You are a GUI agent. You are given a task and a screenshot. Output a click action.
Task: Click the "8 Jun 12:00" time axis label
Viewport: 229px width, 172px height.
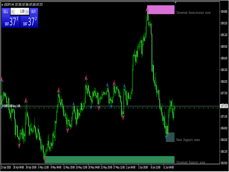click(156, 167)
